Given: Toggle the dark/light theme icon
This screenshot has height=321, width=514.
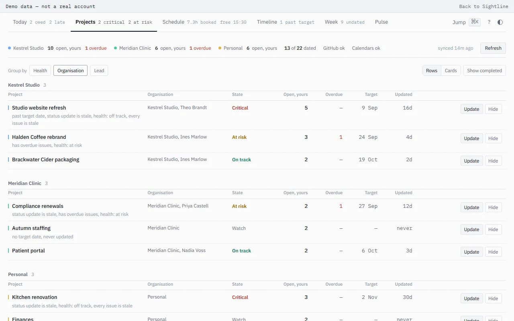Looking at the screenshot, I should coord(500,22).
